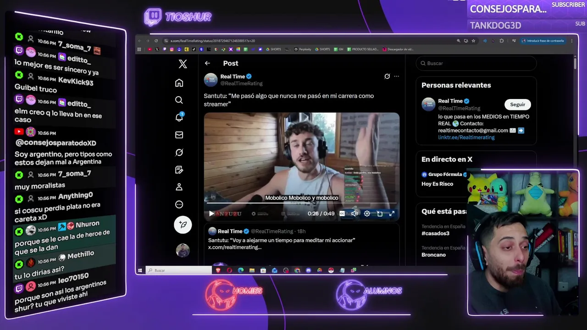Open the PRODUCTO SELLAD... bookmark

[x=363, y=49]
